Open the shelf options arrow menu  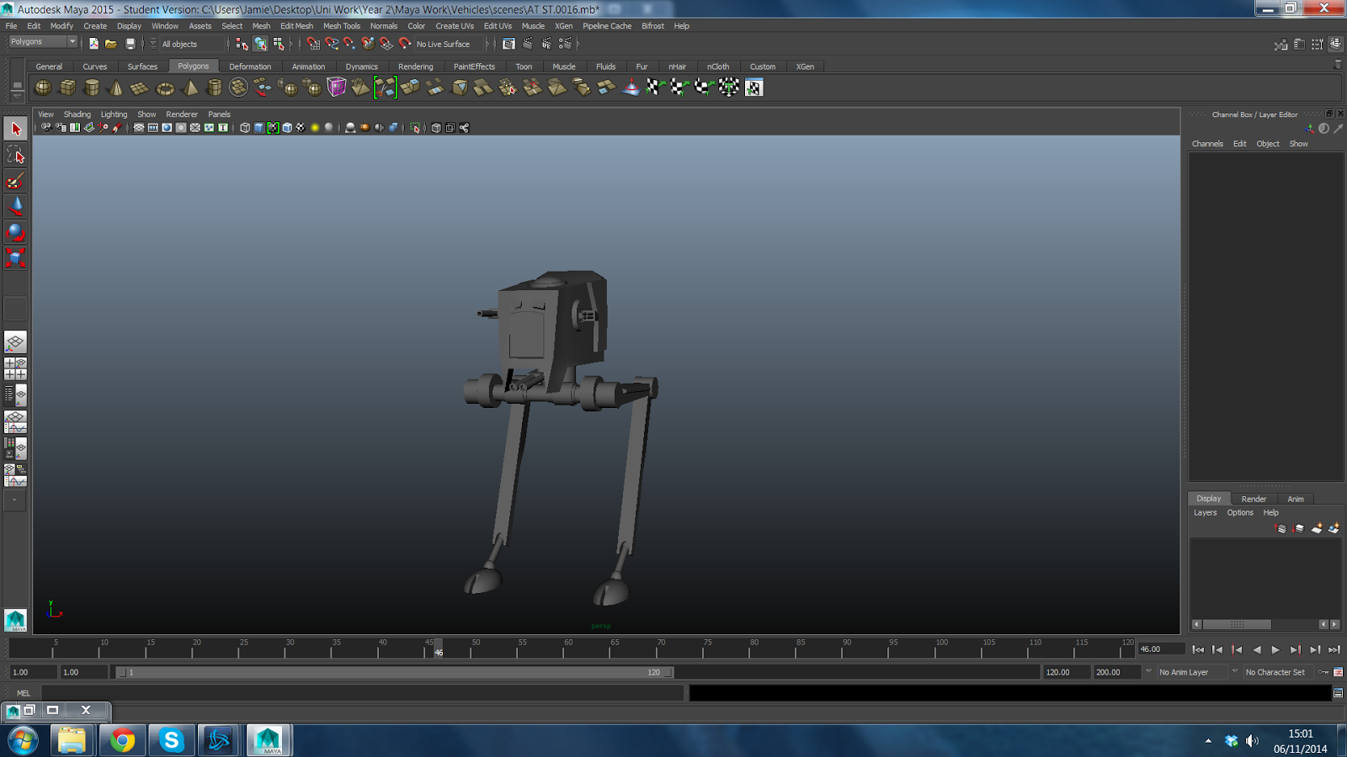pos(17,96)
